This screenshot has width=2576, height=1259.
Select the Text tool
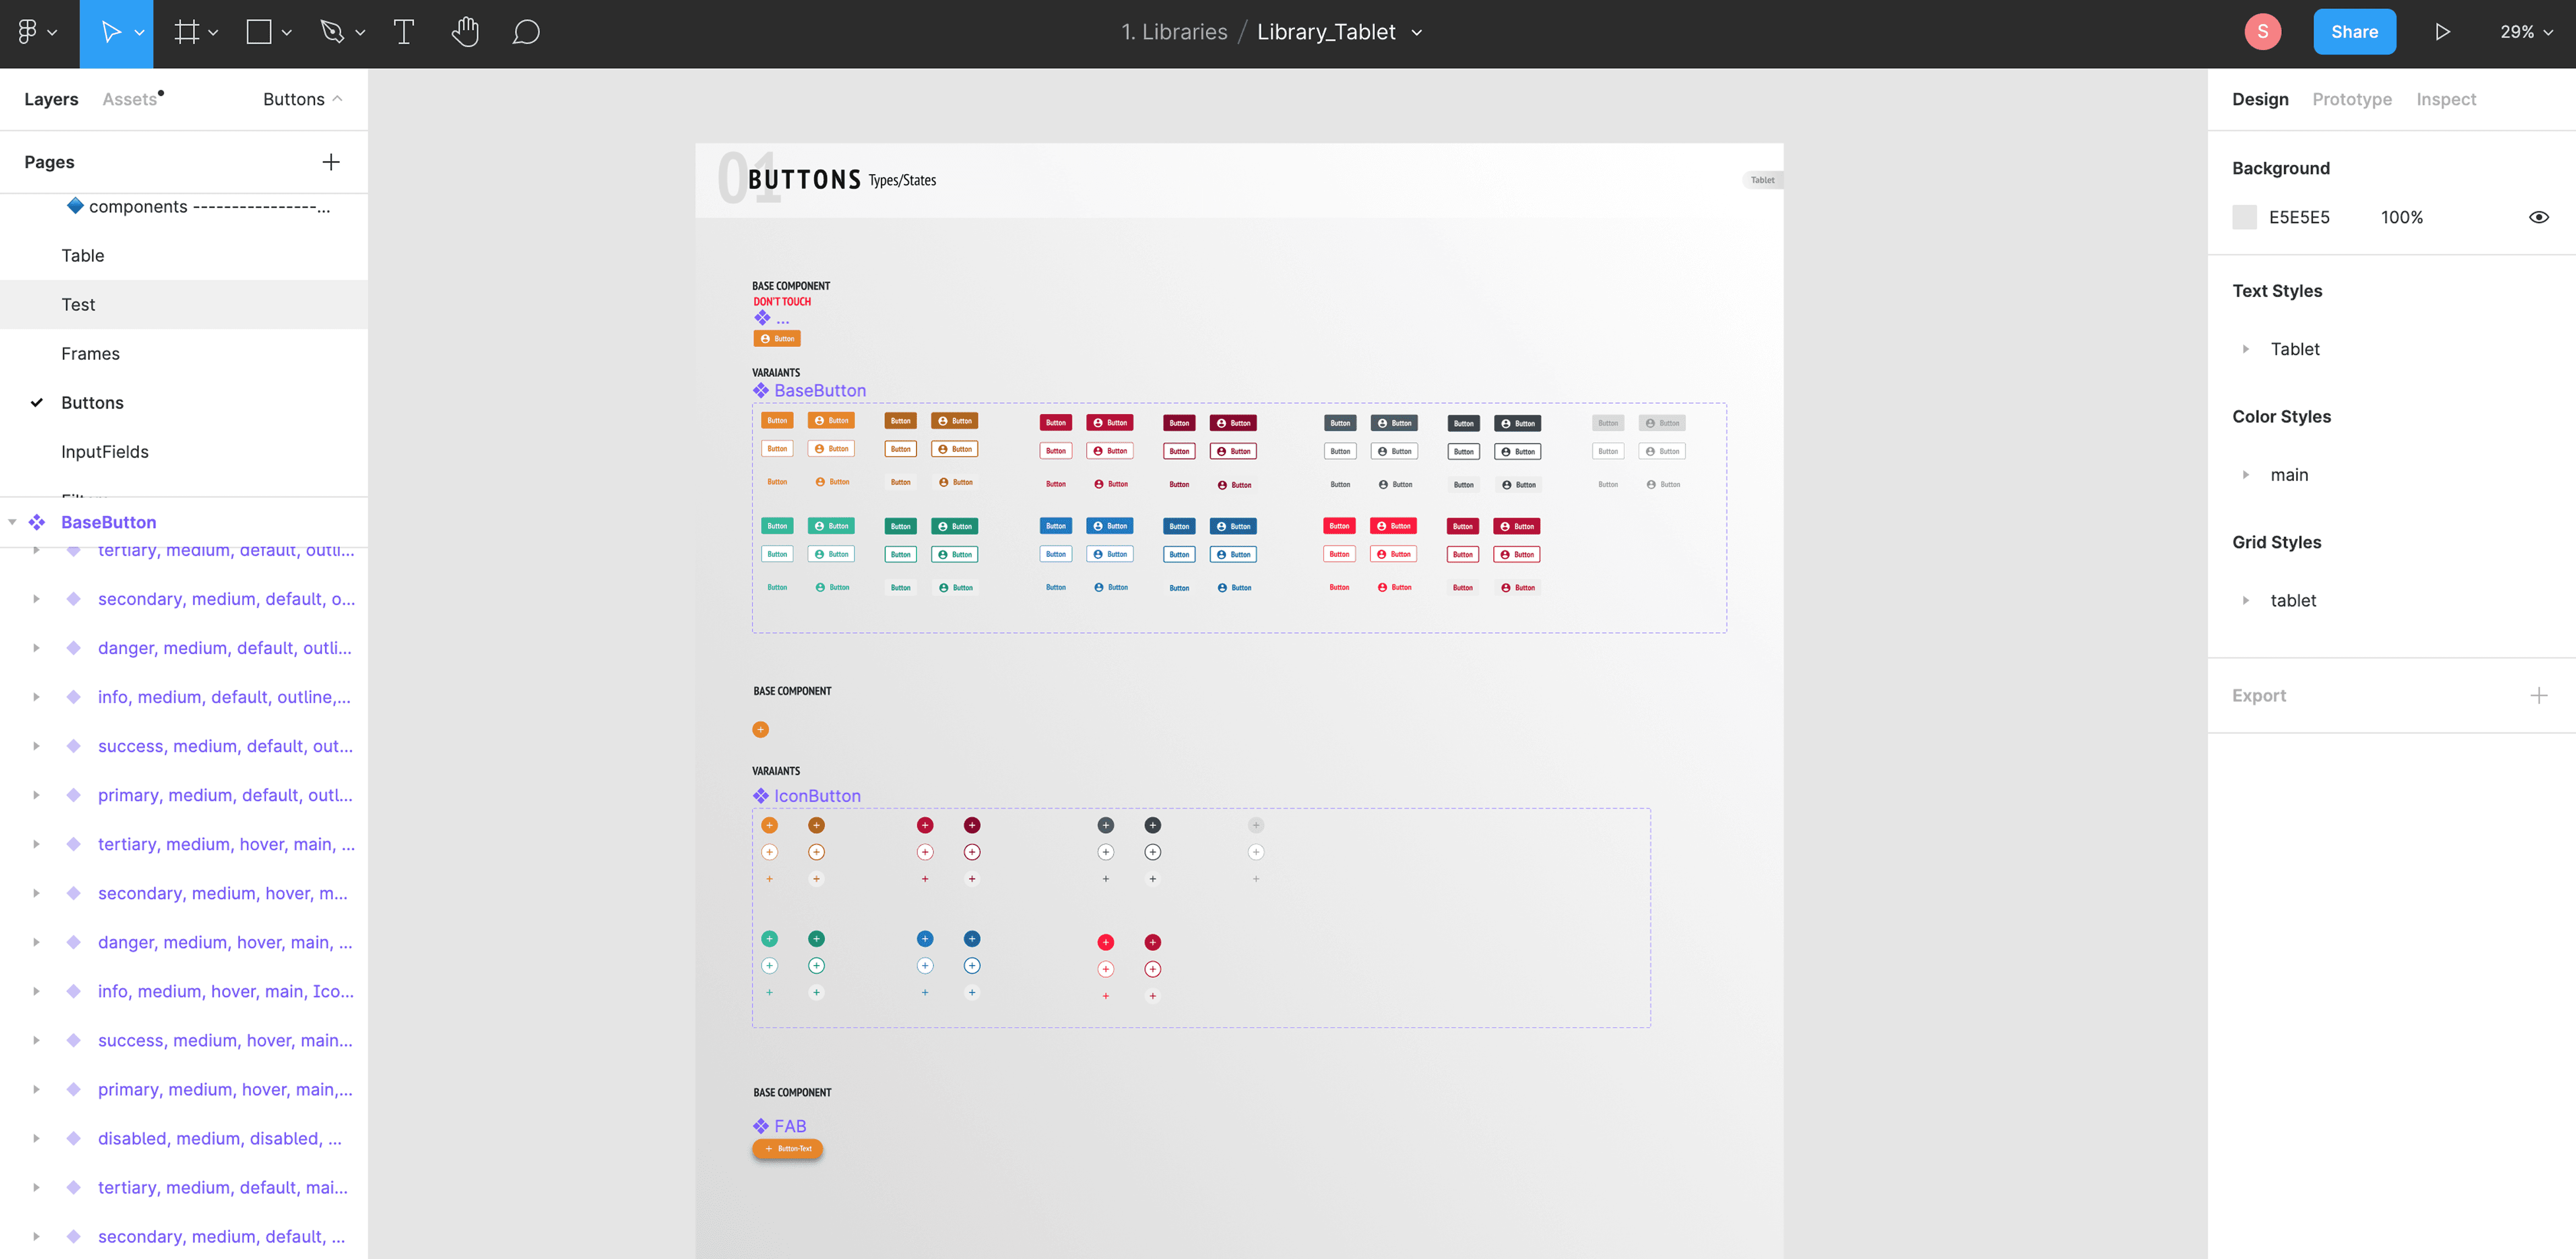[x=404, y=32]
